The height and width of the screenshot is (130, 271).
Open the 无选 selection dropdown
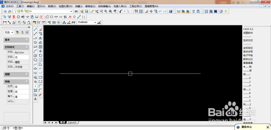9,32
